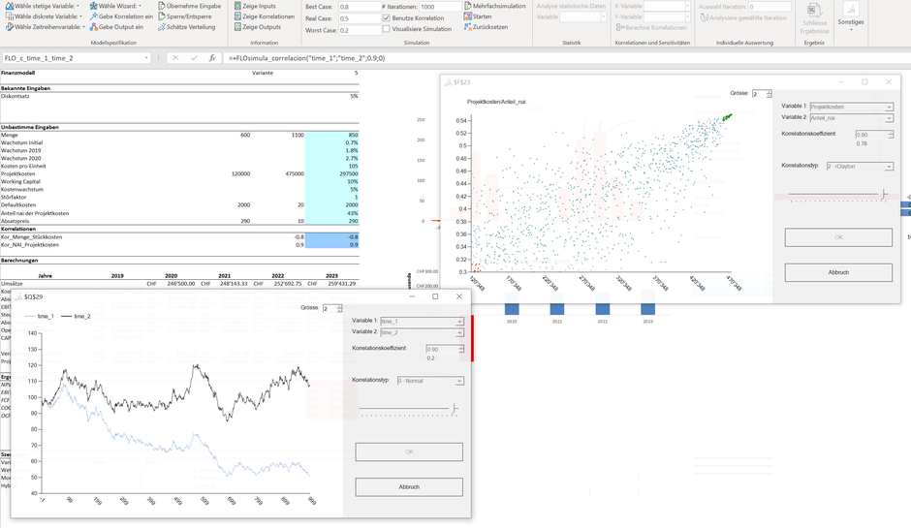Expand the Name Box dropdown arrow
The width and height of the screenshot is (911, 528).
(146, 58)
